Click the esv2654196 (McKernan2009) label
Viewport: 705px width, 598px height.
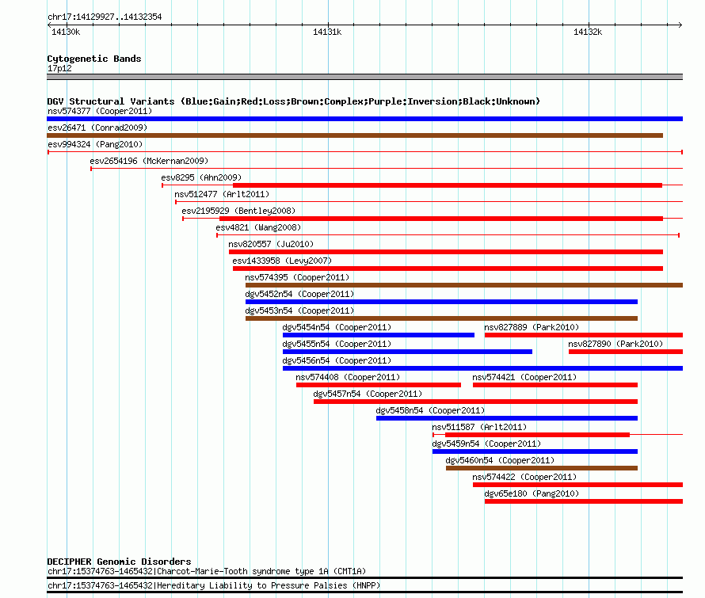(x=149, y=161)
